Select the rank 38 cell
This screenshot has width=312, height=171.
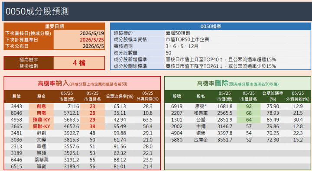[x=92, y=126]
